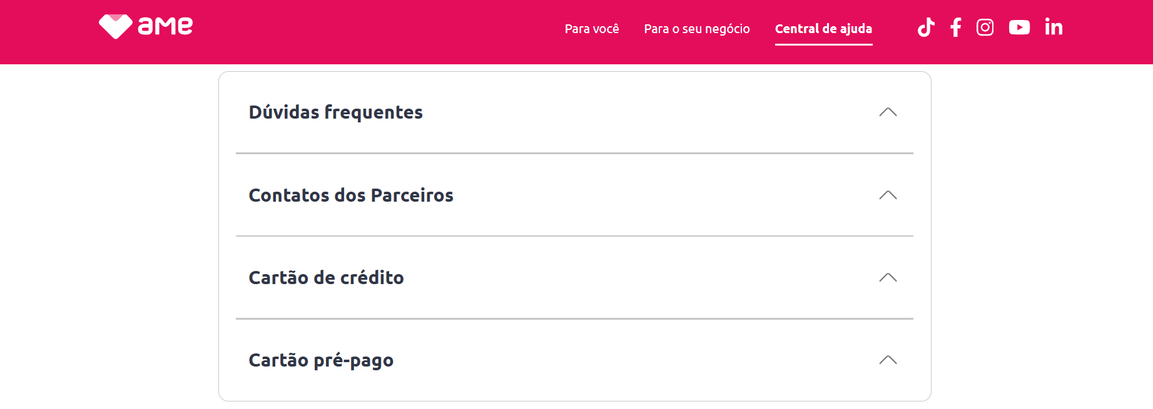Toggle the Cartão pré-pago chevron arrow
The image size is (1153, 409).
(x=888, y=360)
